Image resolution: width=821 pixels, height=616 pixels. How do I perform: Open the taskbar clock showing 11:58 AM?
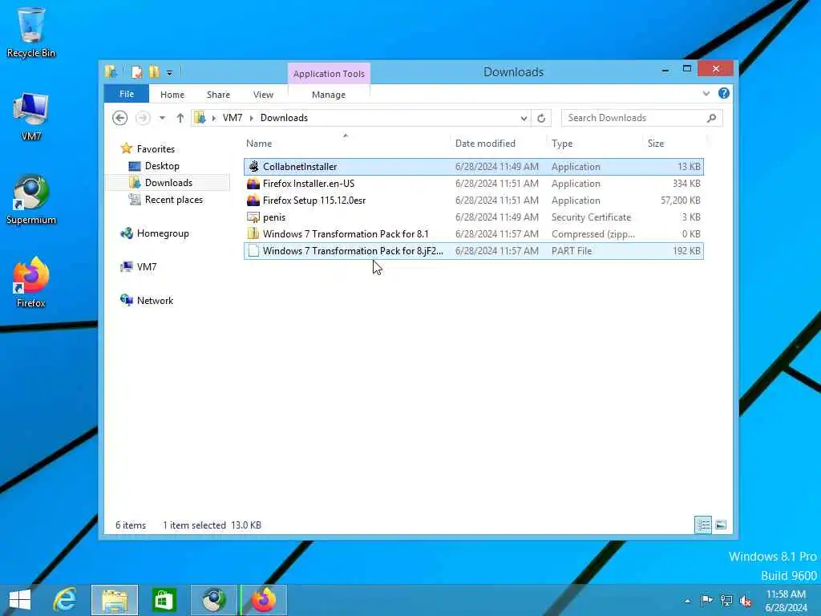[786, 601]
